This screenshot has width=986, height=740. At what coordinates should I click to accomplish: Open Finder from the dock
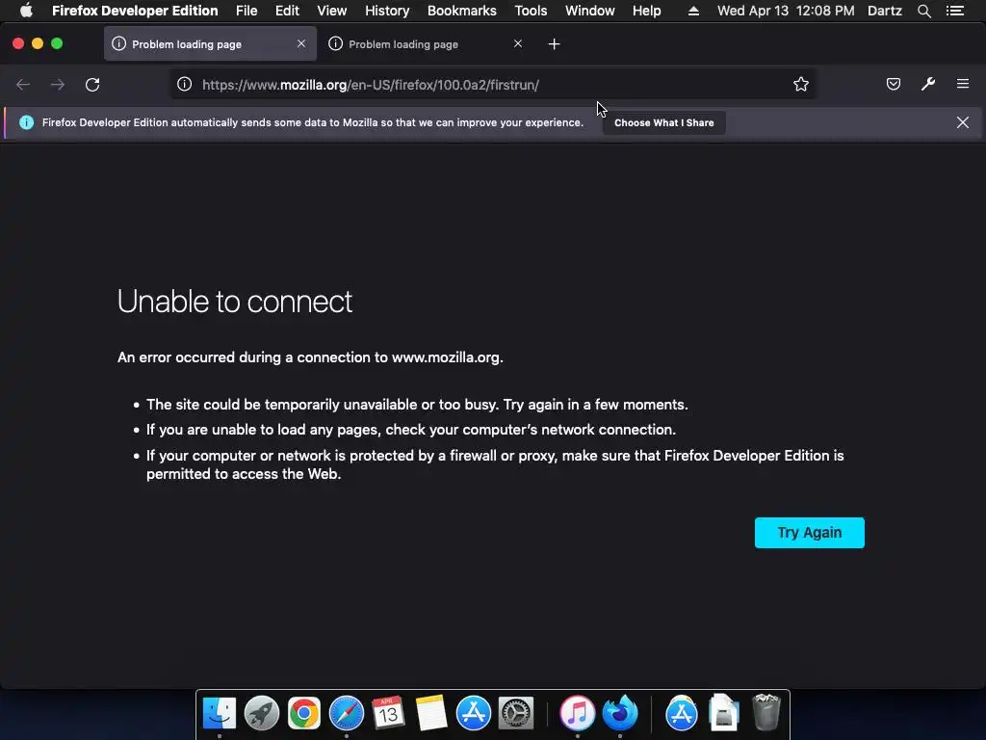pos(220,713)
